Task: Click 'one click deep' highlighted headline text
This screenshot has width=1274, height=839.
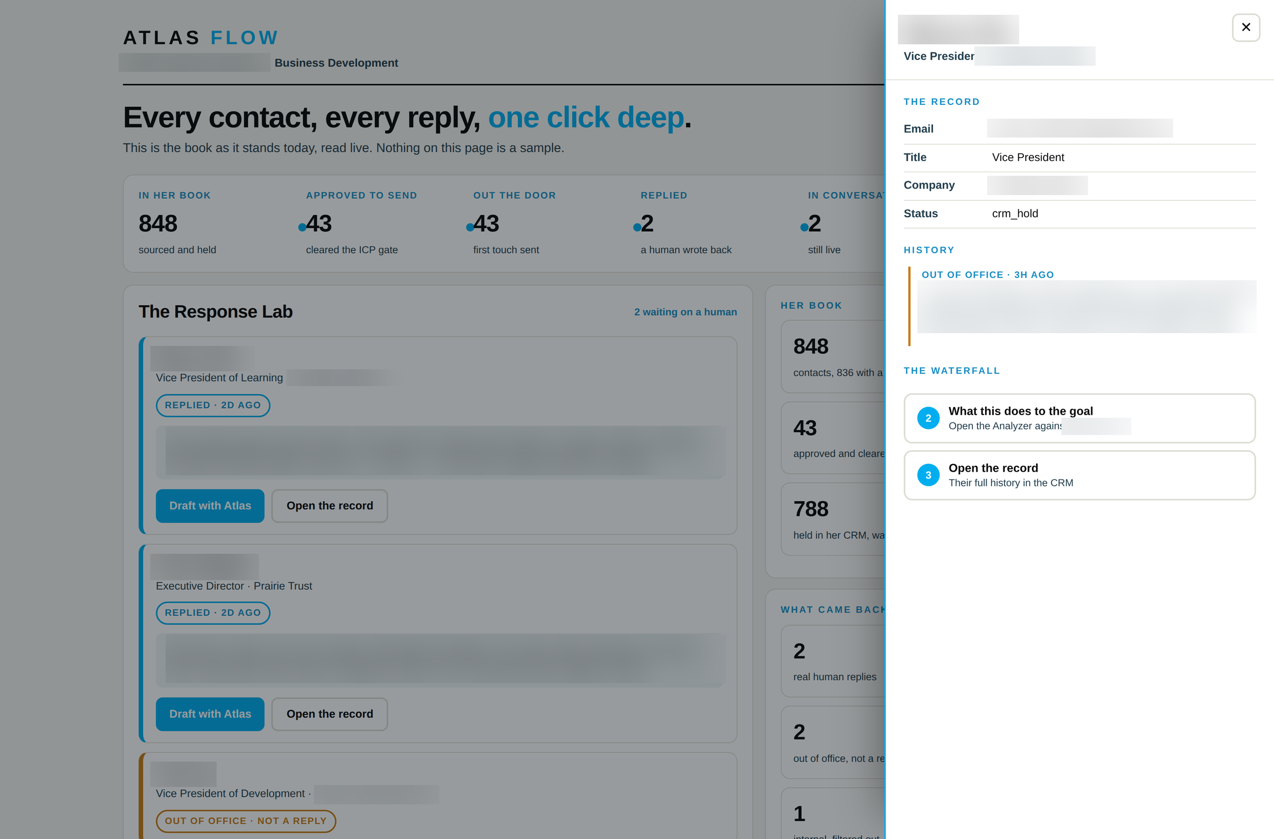Action: [x=586, y=117]
